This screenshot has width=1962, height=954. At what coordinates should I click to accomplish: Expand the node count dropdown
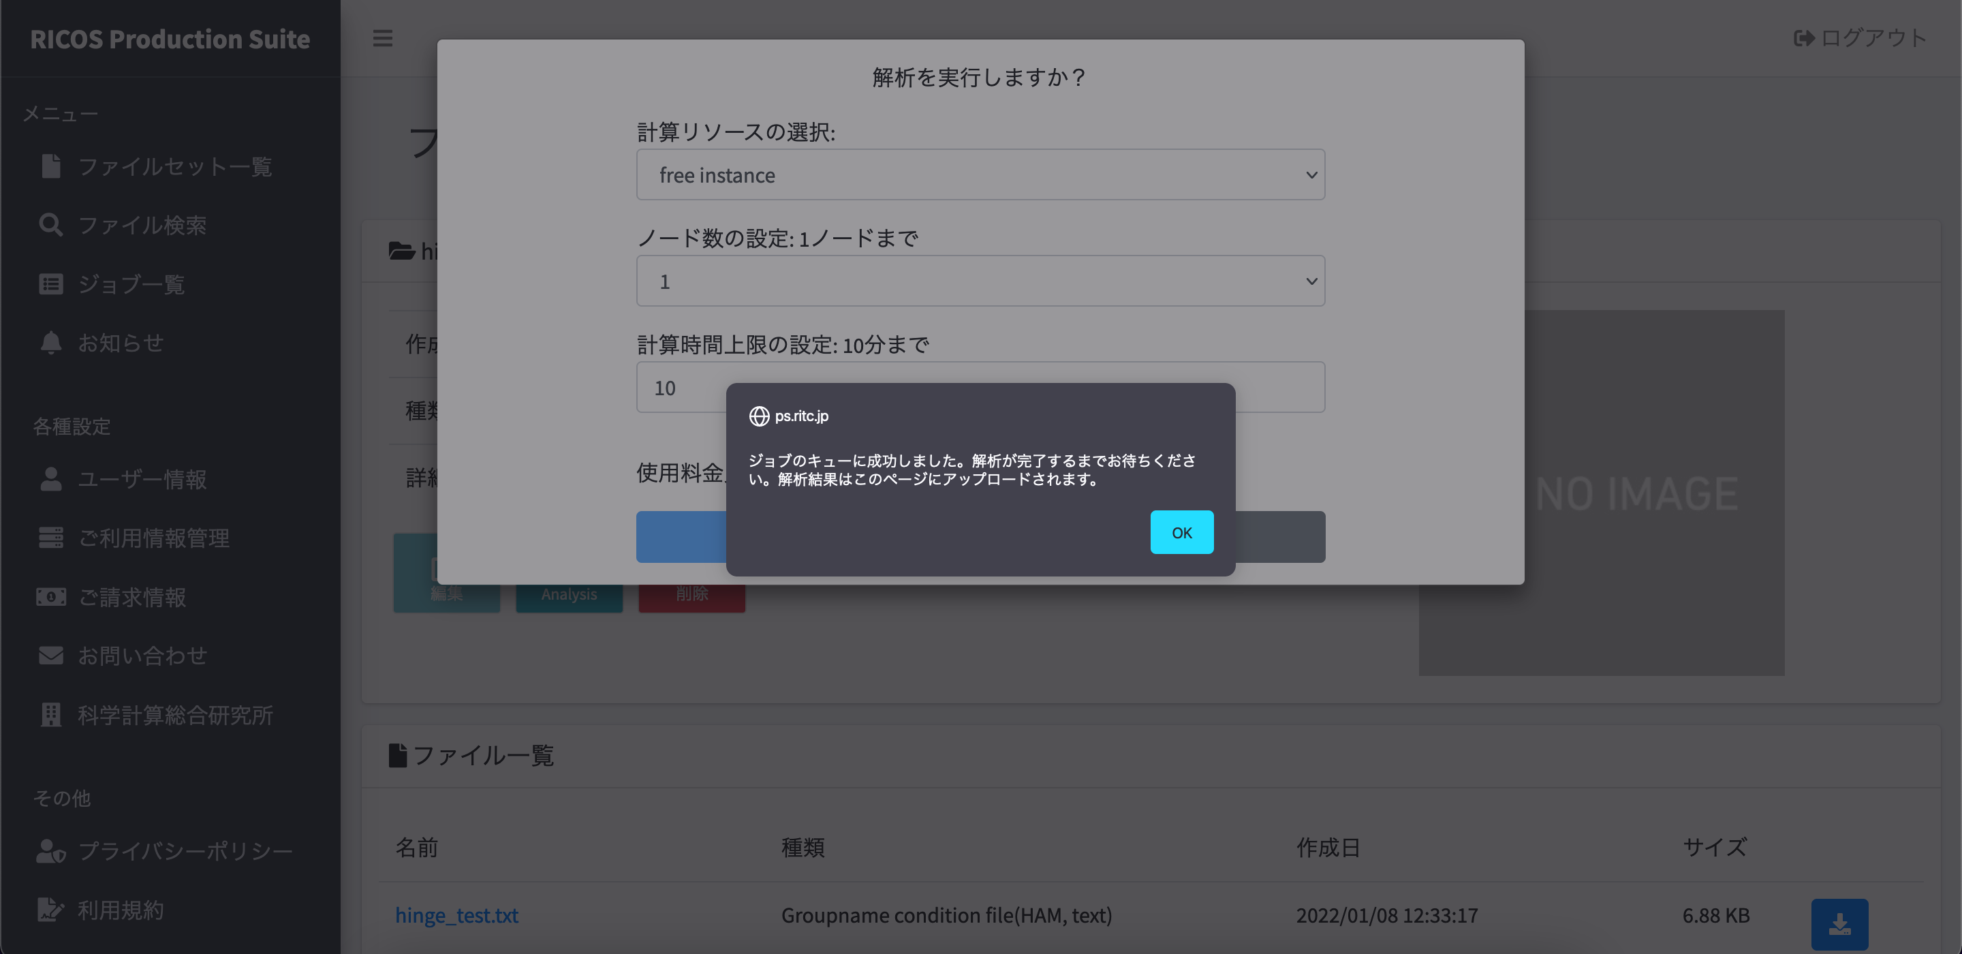click(980, 281)
